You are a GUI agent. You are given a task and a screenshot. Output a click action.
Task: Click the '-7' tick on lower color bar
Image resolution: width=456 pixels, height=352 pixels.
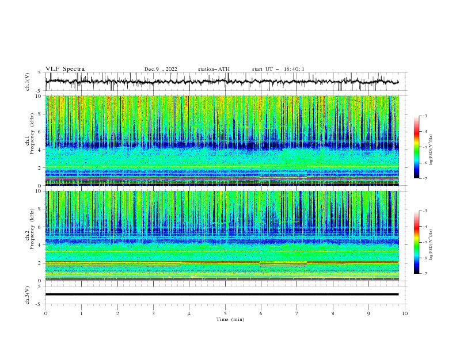424,274
